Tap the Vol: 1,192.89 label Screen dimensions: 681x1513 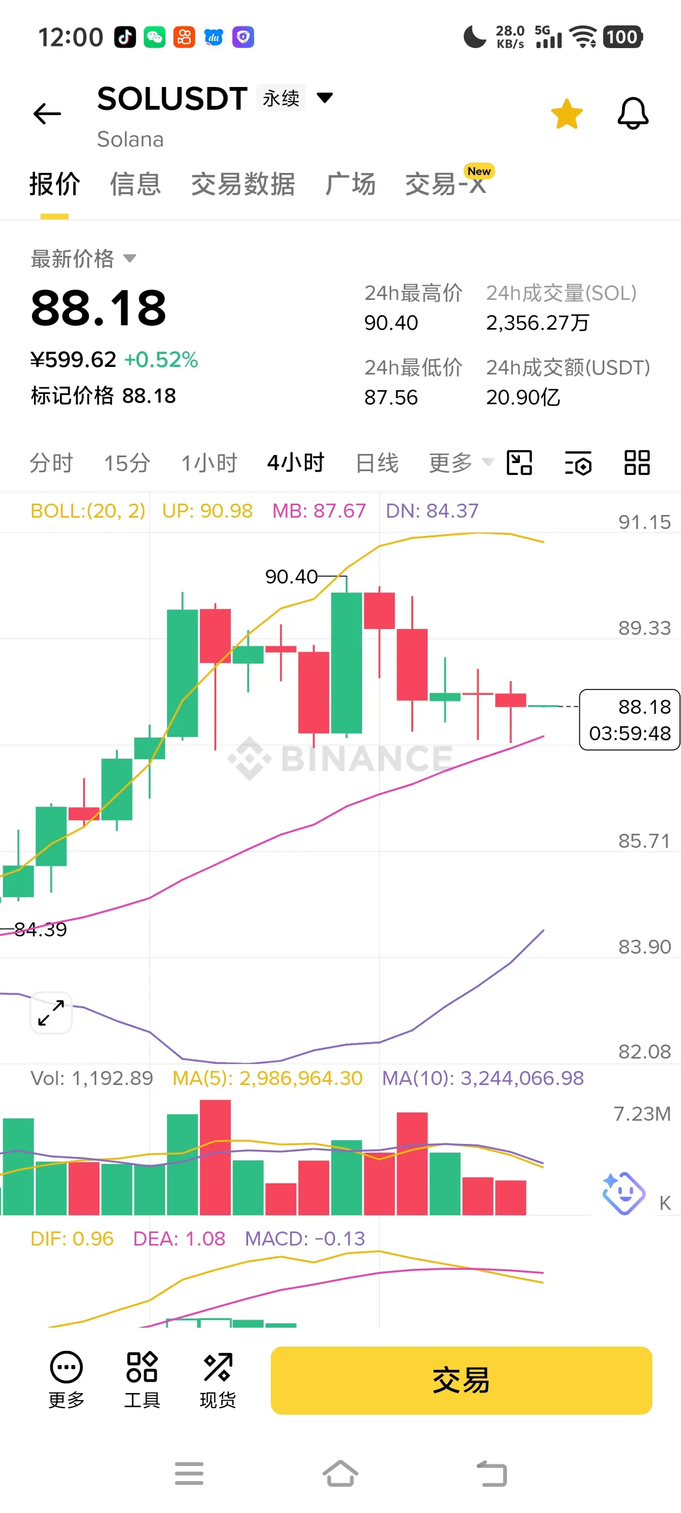(92, 1079)
